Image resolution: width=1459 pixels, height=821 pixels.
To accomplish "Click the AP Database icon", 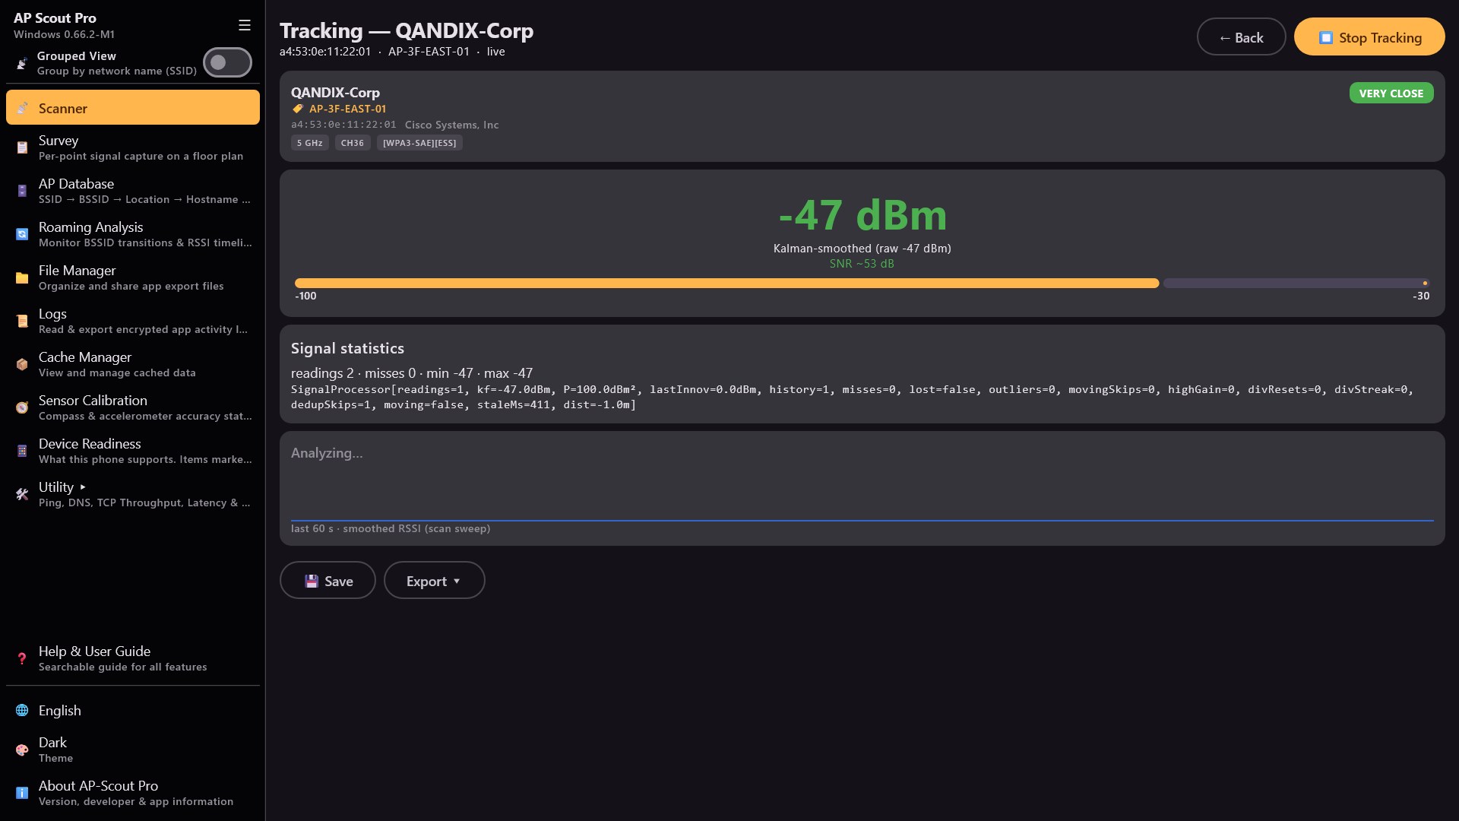I will point(22,191).
